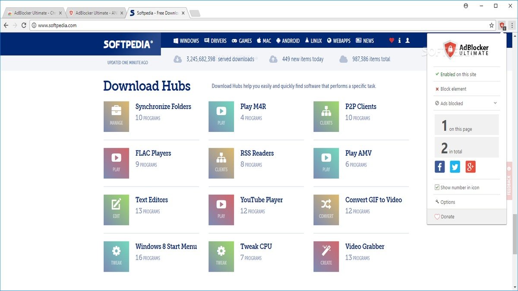Click the 2 in total counter
Viewport: 518px width, 291px height.
[x=467, y=147]
